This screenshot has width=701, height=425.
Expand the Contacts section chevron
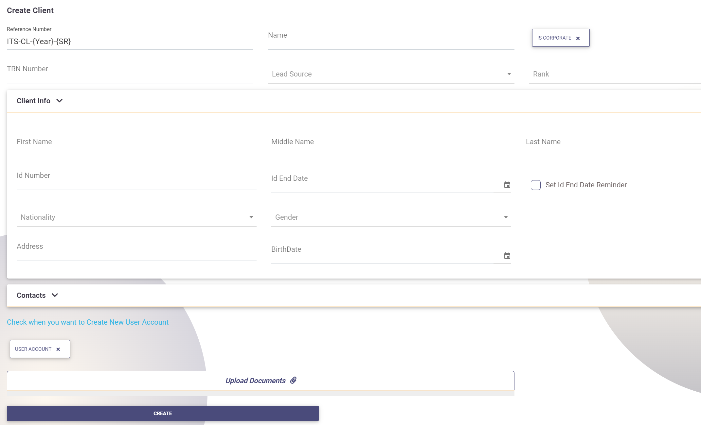pyautogui.click(x=55, y=295)
